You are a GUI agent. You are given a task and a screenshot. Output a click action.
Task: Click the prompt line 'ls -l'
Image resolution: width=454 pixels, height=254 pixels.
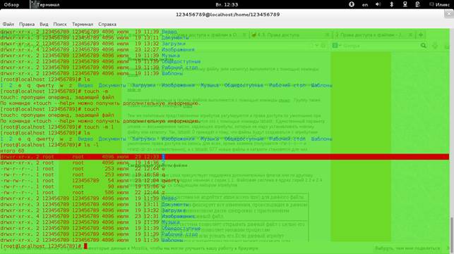[x=49, y=145]
